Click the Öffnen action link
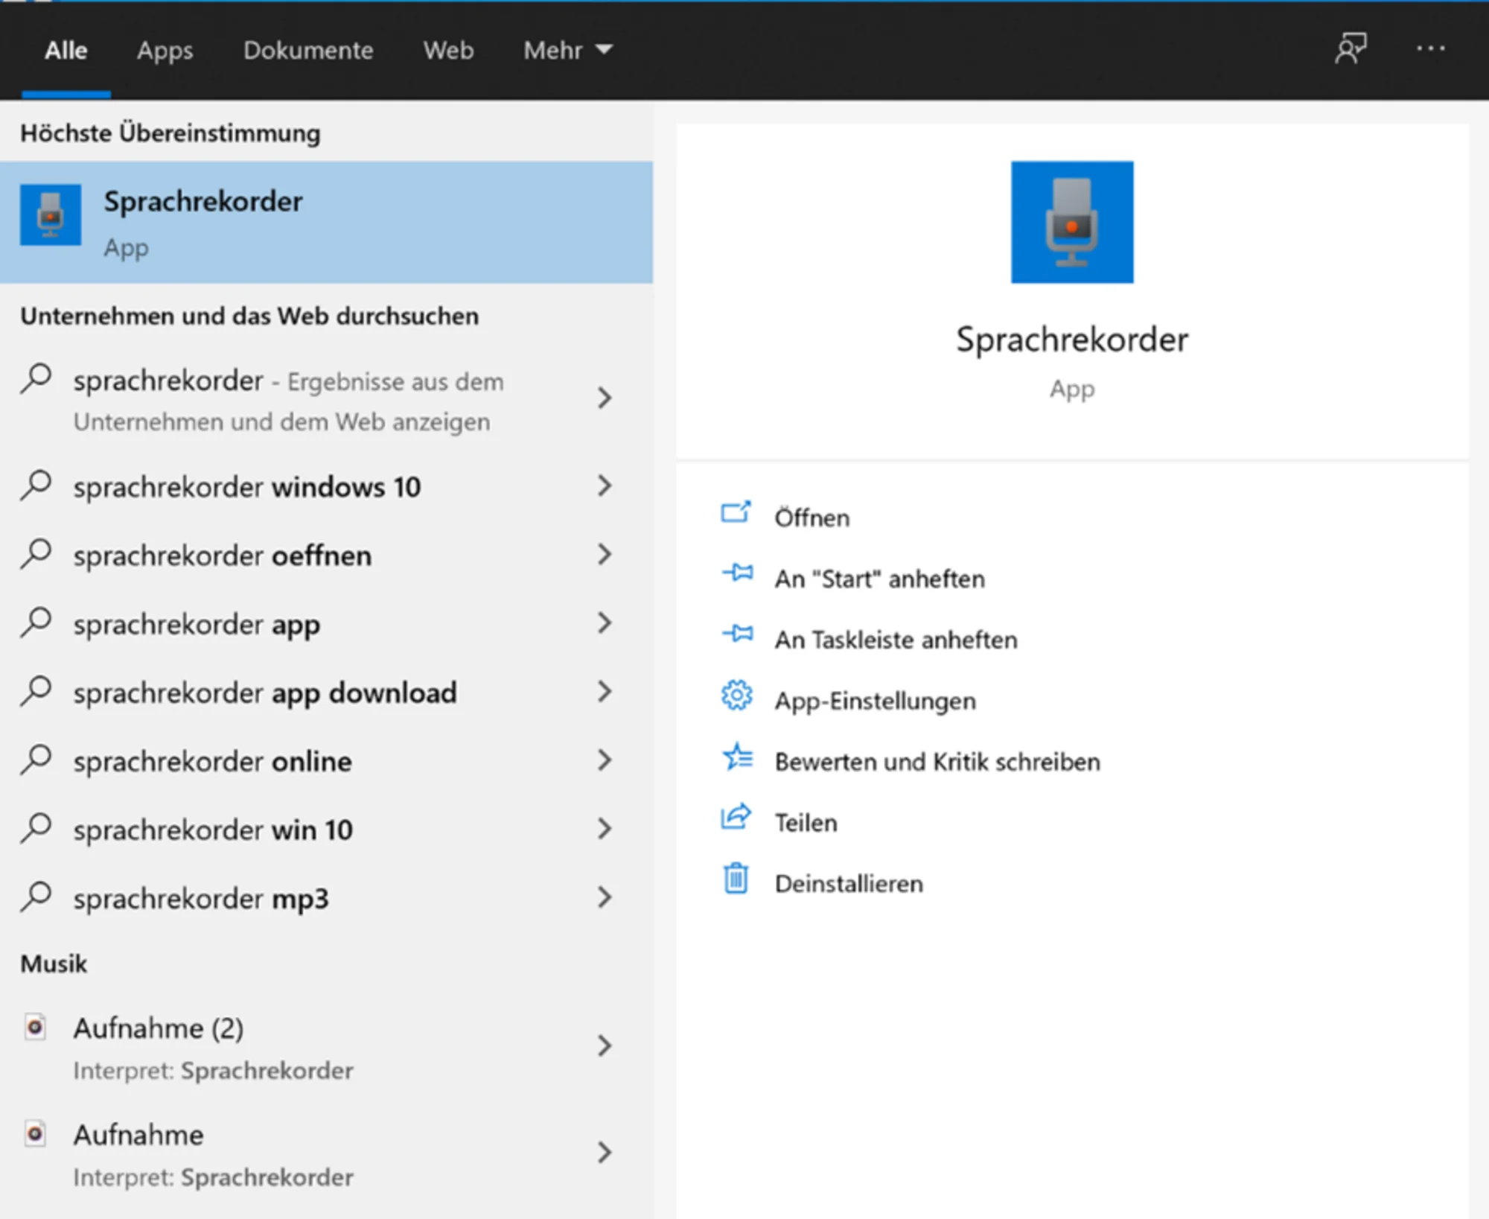The width and height of the screenshot is (1489, 1219). pos(812,517)
